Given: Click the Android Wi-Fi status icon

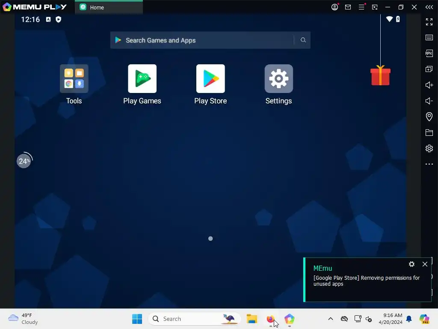Looking at the screenshot, I should pos(389,19).
